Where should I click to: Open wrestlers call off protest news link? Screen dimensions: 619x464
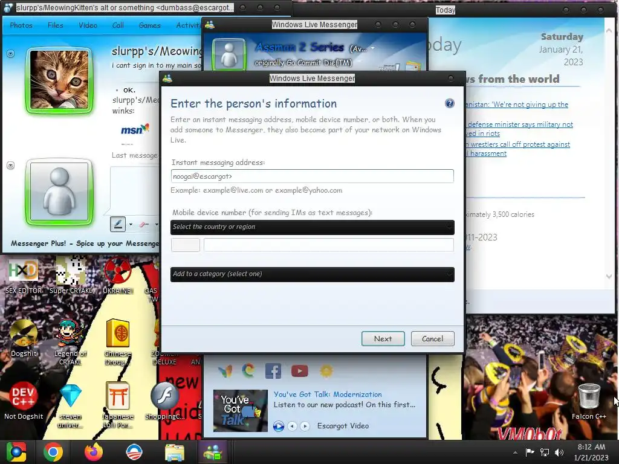coord(518,149)
